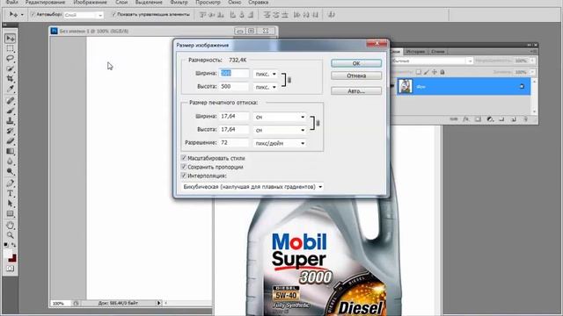Click the foreground color swatch
This screenshot has height=316, width=563.
pyautogui.click(x=8, y=254)
